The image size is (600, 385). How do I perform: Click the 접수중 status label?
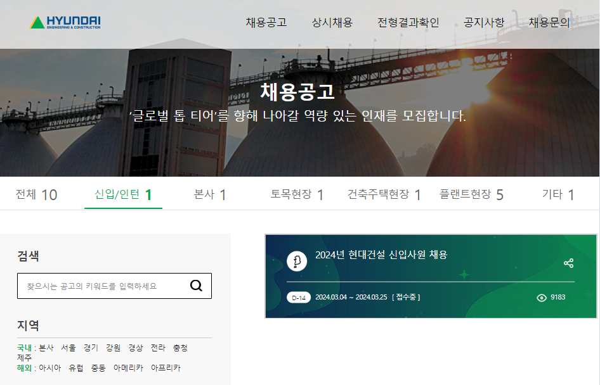tap(406, 297)
